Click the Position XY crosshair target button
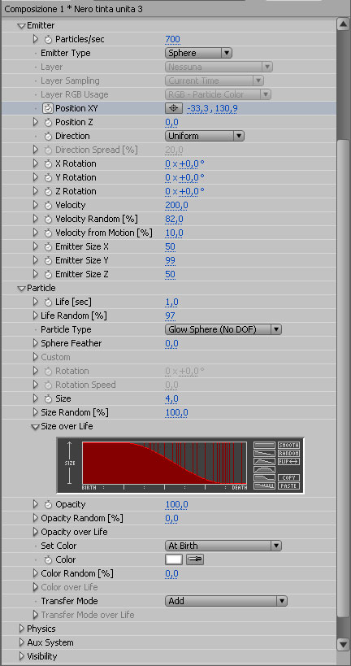 click(x=174, y=108)
